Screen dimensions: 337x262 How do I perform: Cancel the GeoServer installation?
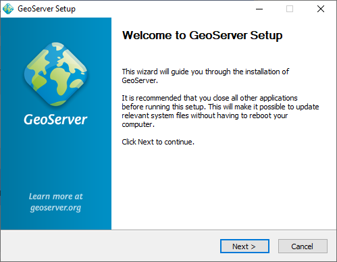(303, 246)
